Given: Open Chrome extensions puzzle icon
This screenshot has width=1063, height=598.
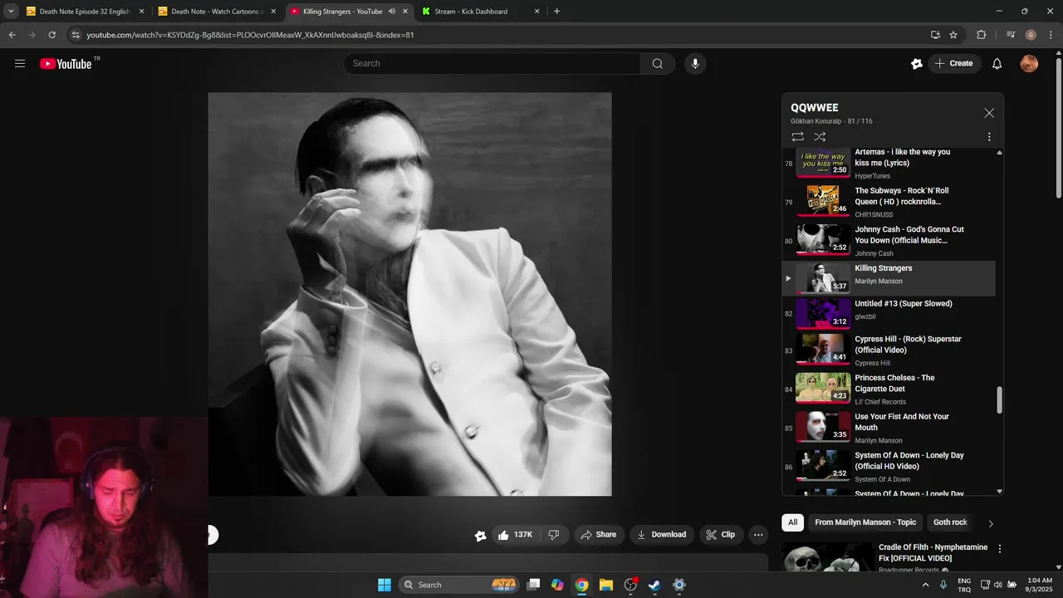Looking at the screenshot, I should [x=981, y=35].
